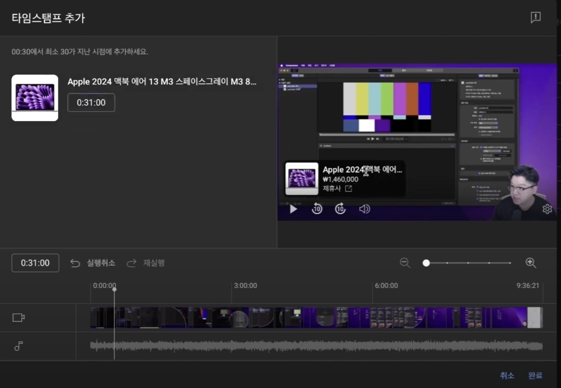Image resolution: width=561 pixels, height=388 pixels.
Task: Select the audio track music note icon
Action: tap(19, 346)
